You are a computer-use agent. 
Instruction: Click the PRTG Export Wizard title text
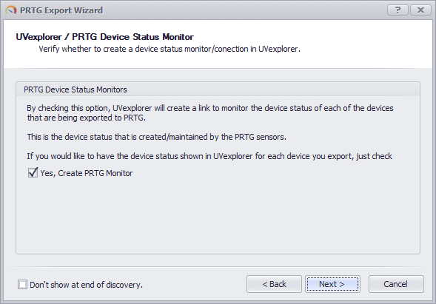[x=61, y=10]
